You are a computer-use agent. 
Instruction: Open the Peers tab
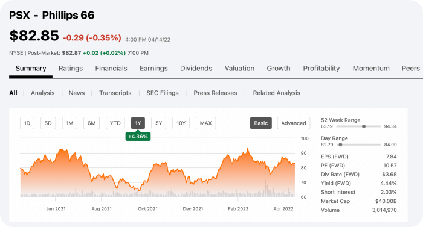coord(410,68)
